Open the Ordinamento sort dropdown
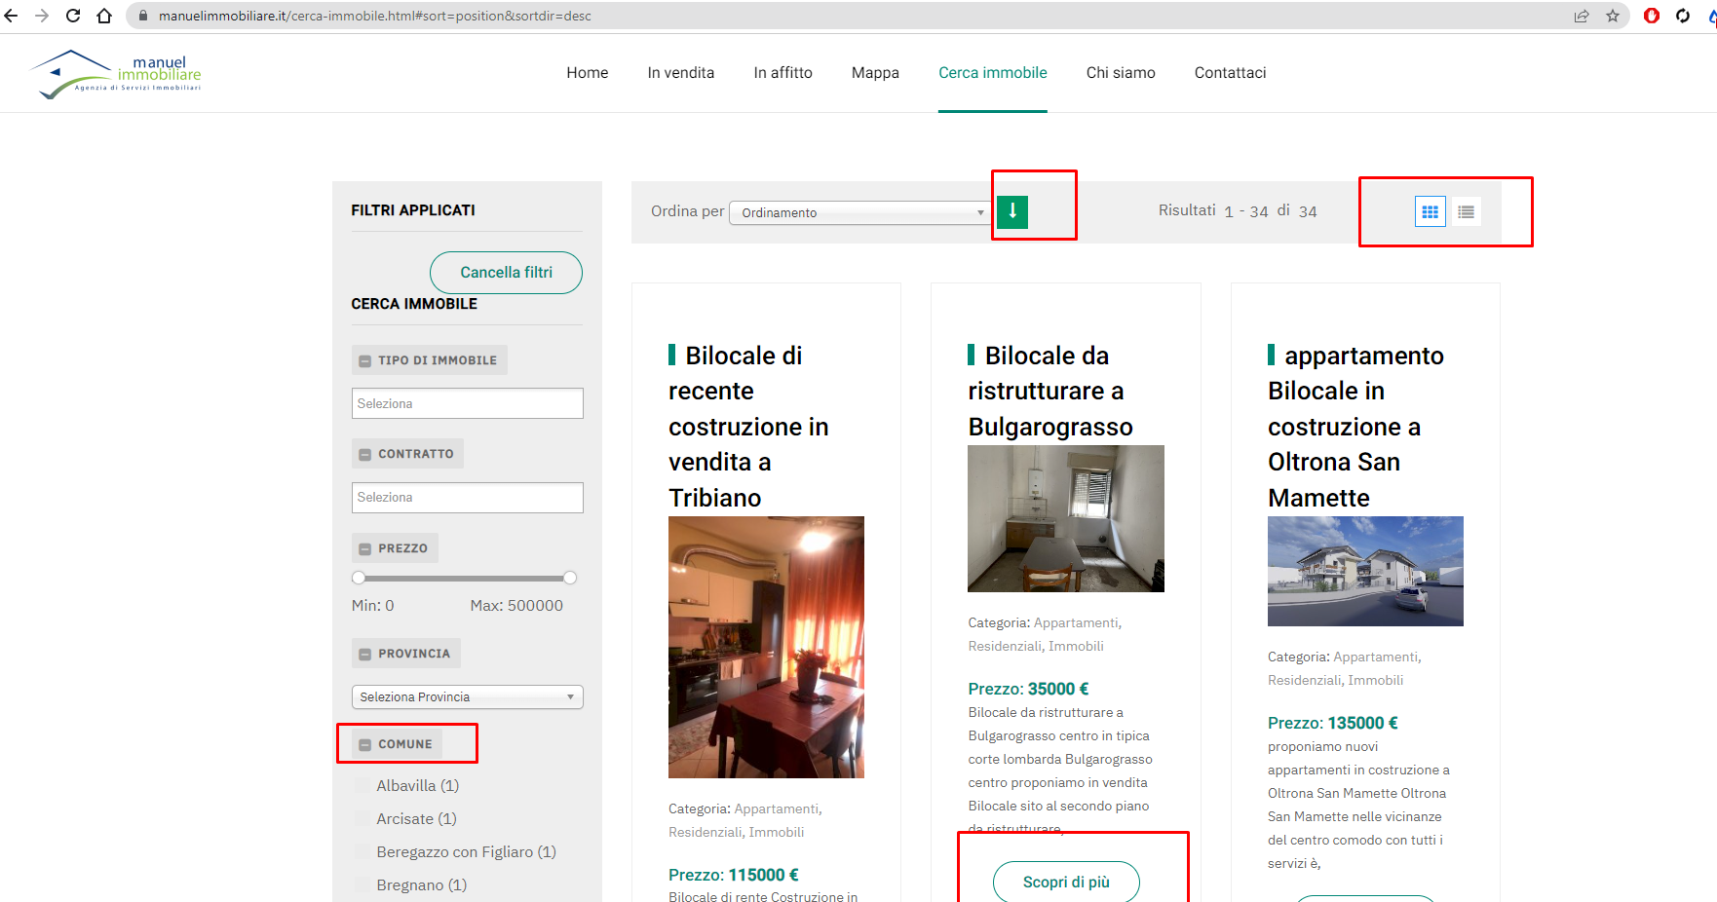 [x=860, y=212]
